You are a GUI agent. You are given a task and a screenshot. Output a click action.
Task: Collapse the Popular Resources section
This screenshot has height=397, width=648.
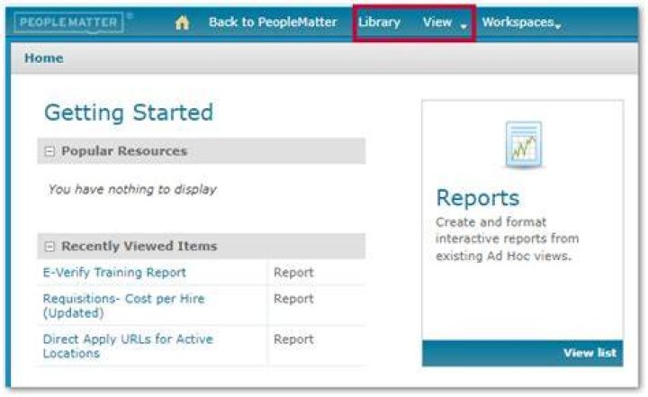[x=49, y=151]
